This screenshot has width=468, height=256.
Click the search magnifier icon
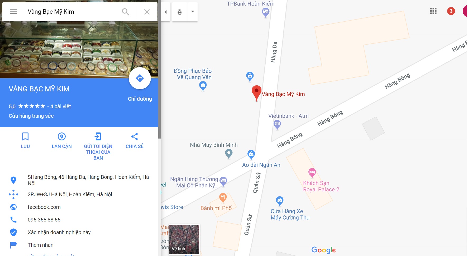[x=125, y=12]
